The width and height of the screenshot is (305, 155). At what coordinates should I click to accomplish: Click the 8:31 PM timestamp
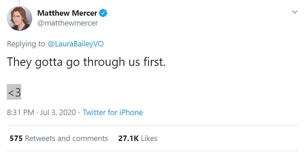(21, 112)
